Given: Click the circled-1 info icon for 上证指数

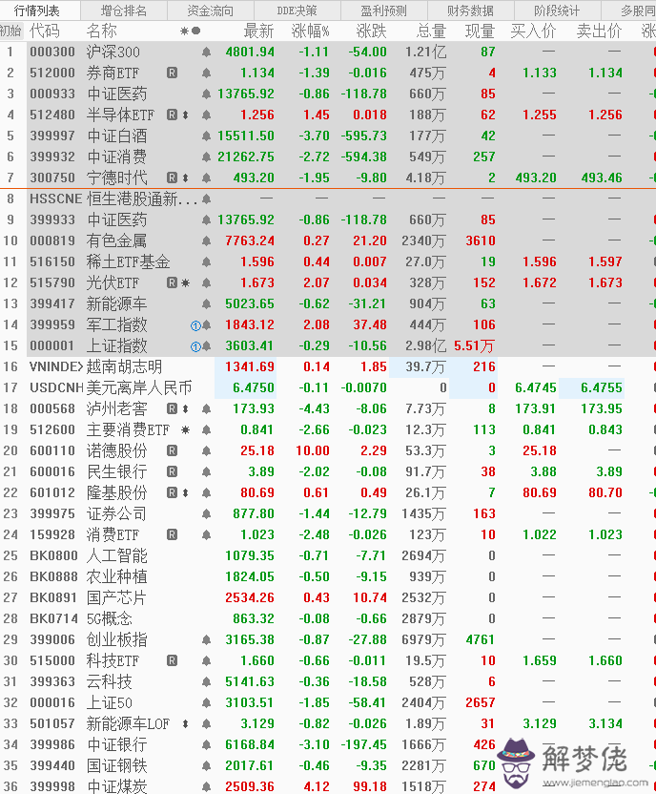Looking at the screenshot, I should pyautogui.click(x=195, y=346).
